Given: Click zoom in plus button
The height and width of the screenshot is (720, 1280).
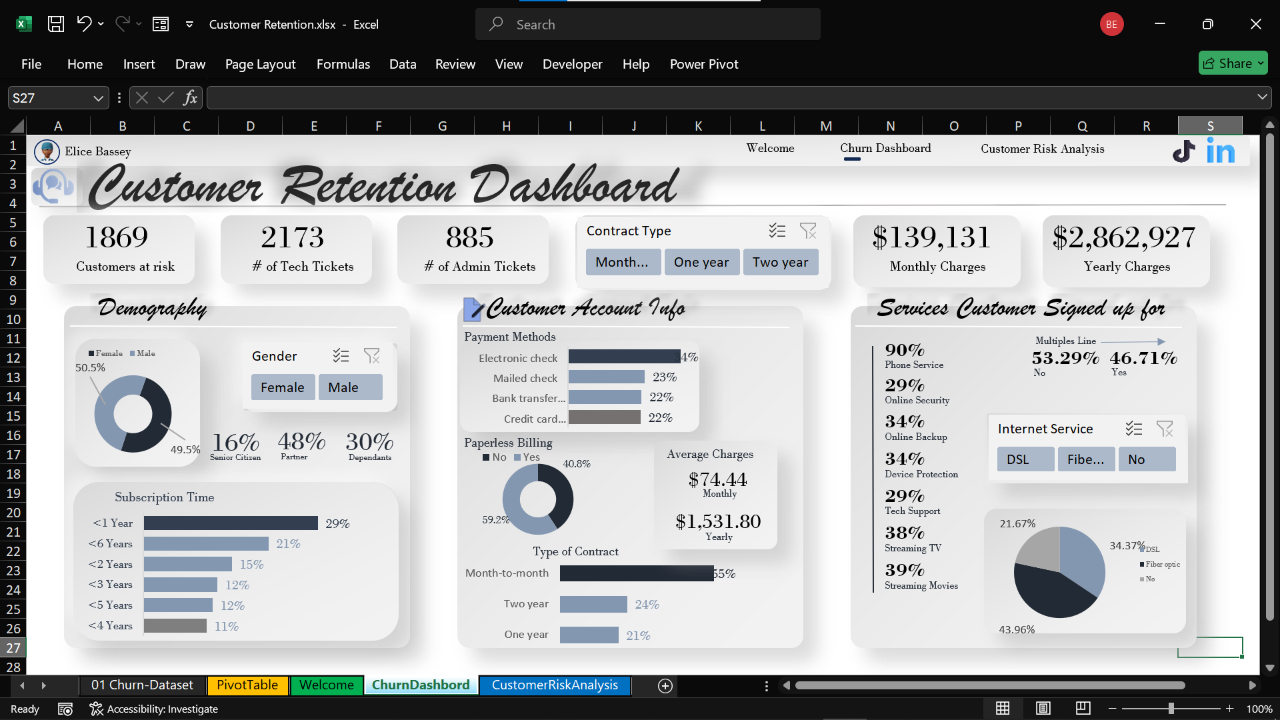Looking at the screenshot, I should click(1230, 709).
